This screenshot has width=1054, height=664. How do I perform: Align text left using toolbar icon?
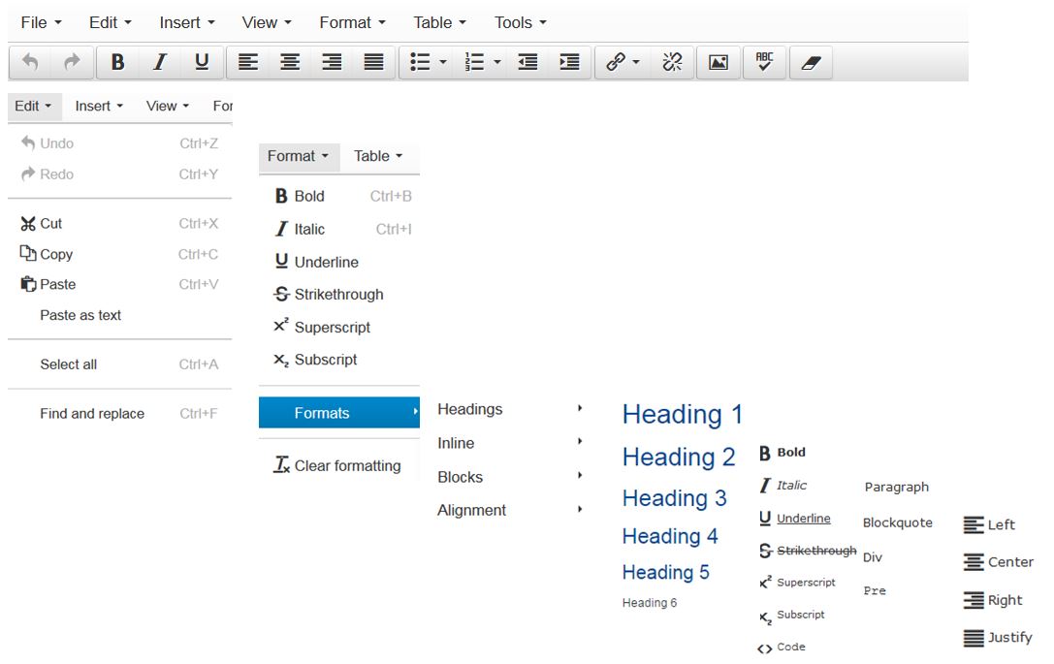(x=248, y=62)
